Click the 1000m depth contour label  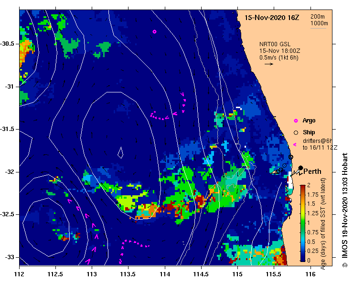319,23
